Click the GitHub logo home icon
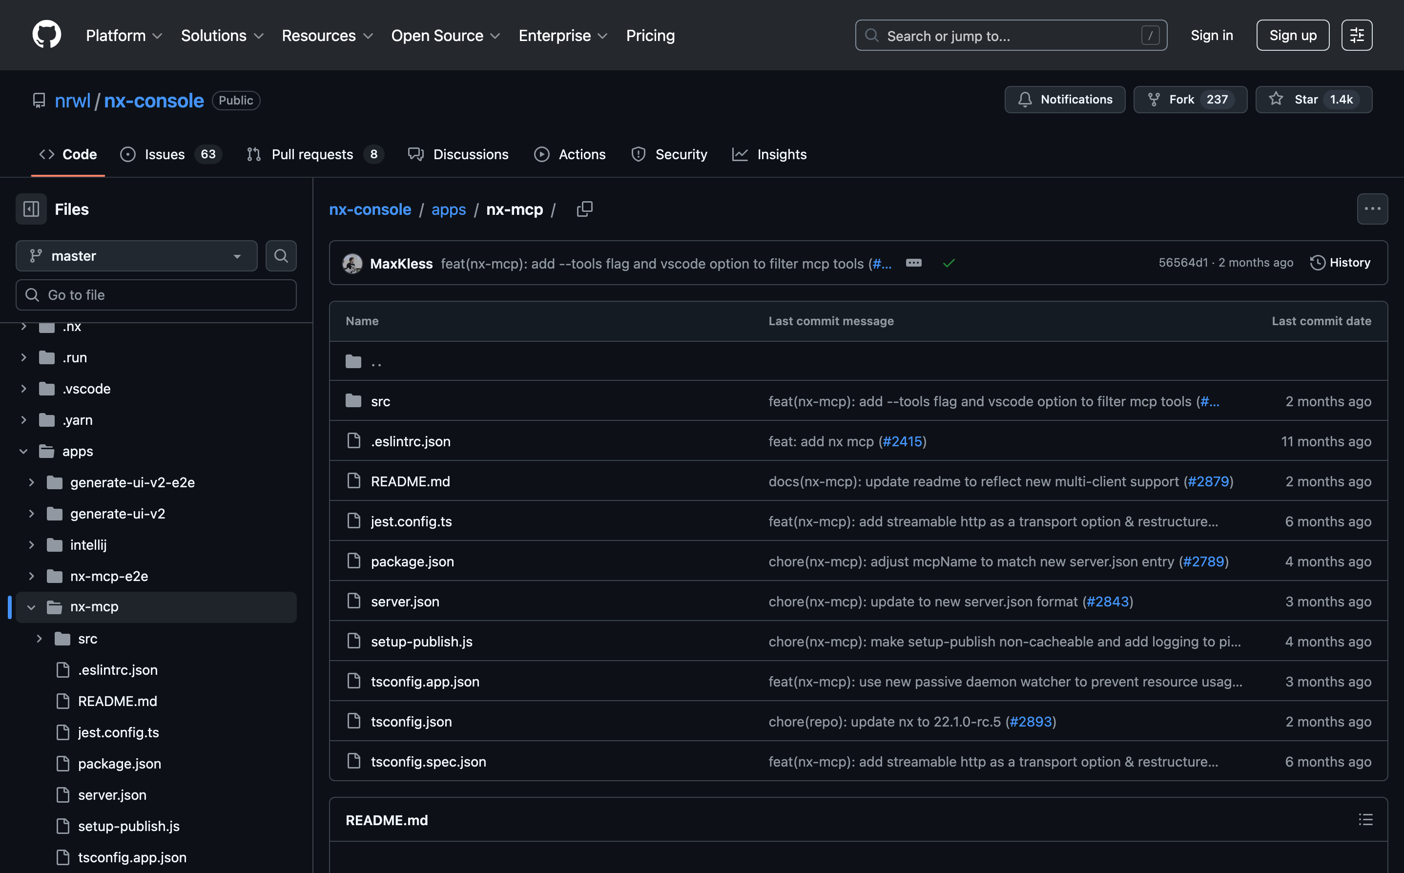The width and height of the screenshot is (1404, 873). click(x=47, y=35)
